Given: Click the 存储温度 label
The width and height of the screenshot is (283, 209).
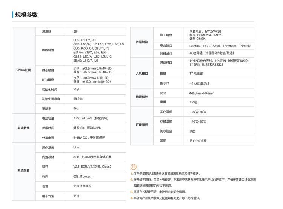Looking at the screenshot, I should 166,121.
